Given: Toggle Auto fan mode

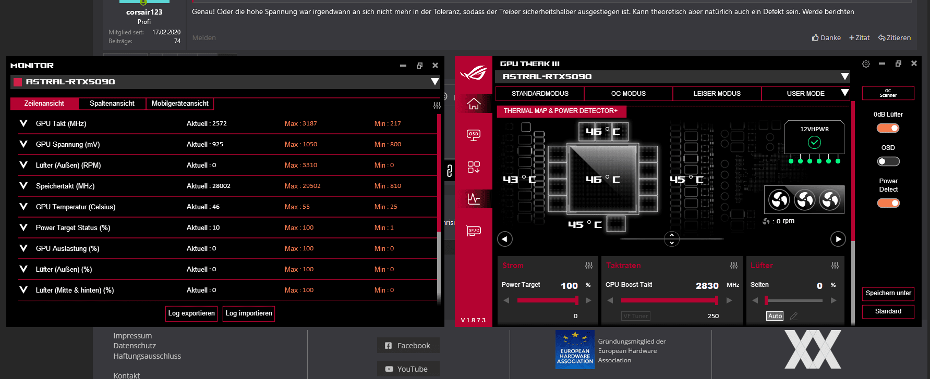Looking at the screenshot, I should [x=775, y=316].
